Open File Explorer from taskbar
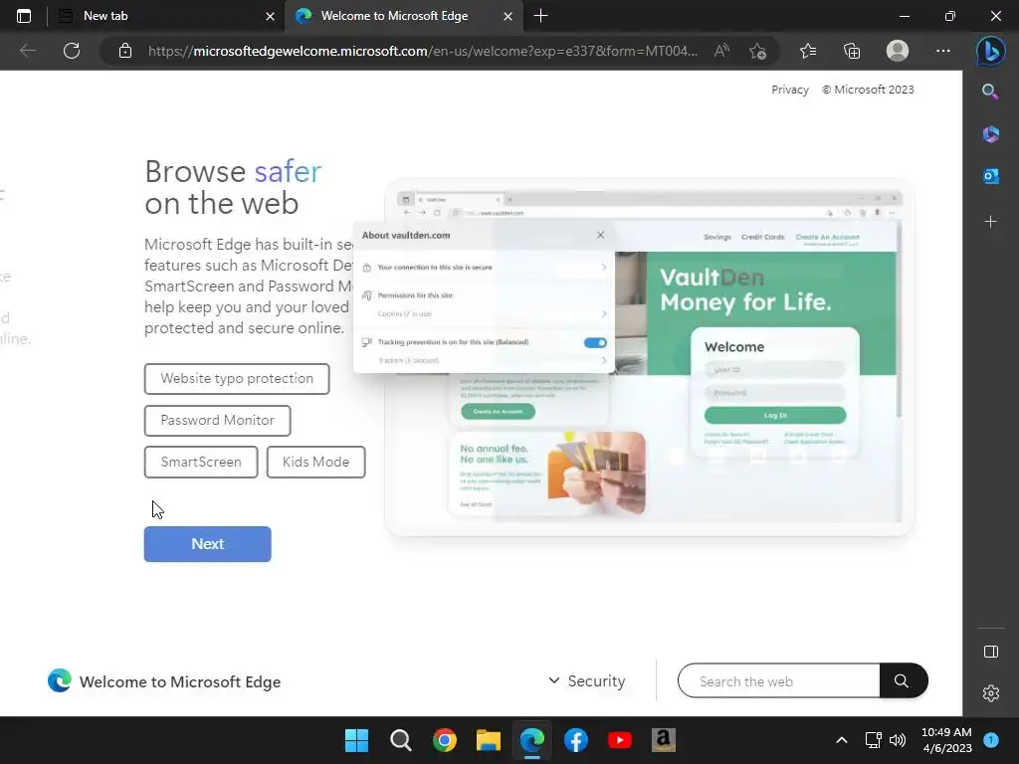This screenshot has width=1019, height=764. (488, 740)
